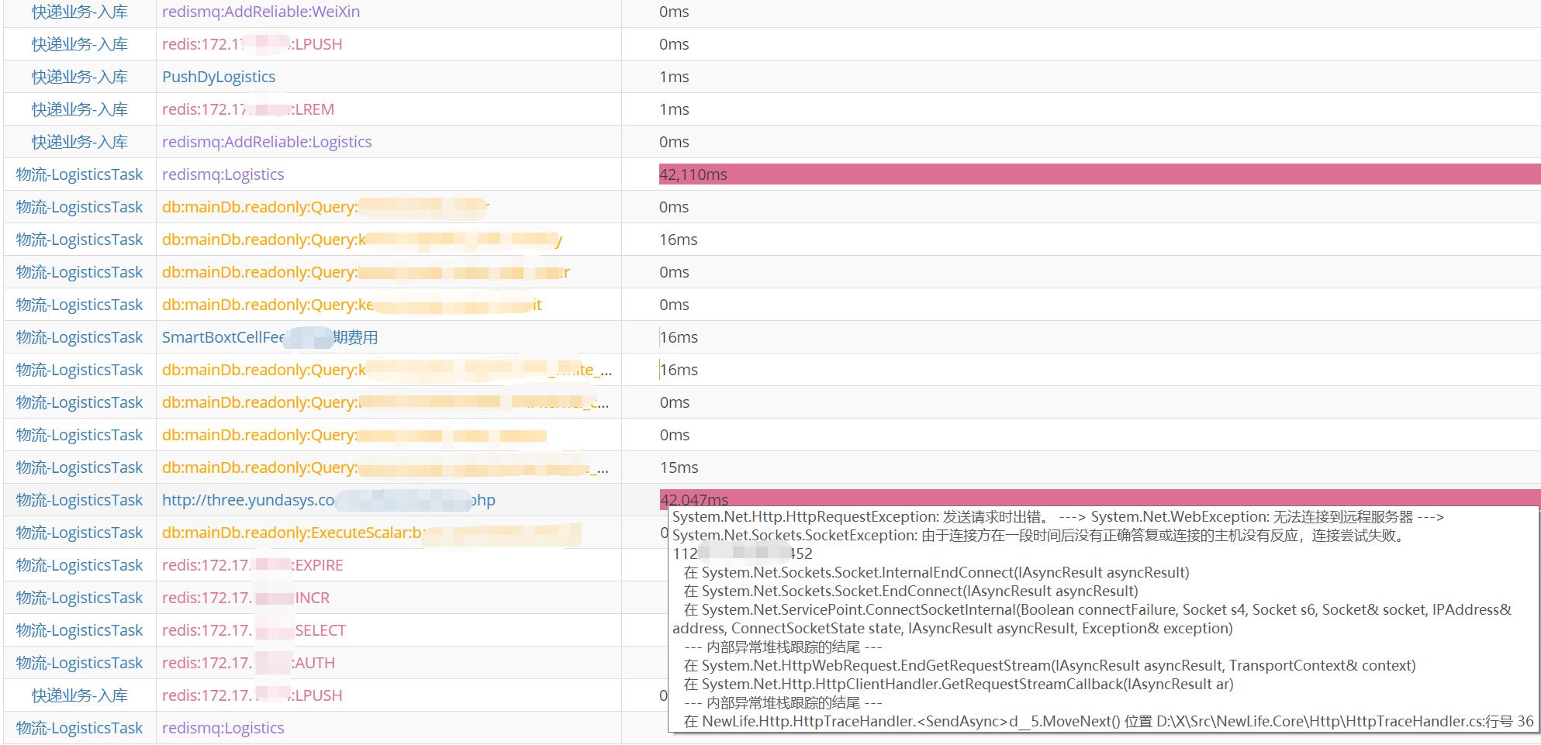The image size is (1541, 745).
Task: Open the redis INCR span link
Action: click(245, 598)
